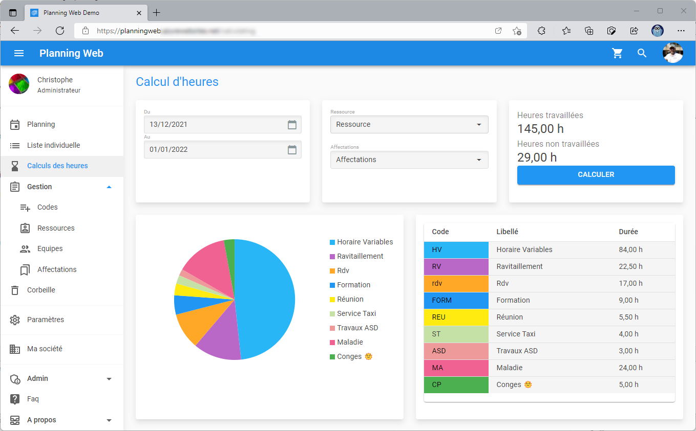Screen dimensions: 696x431
Task: Click the Affectations bookmark icon in the sidebar
Action: pyautogui.click(x=25, y=269)
